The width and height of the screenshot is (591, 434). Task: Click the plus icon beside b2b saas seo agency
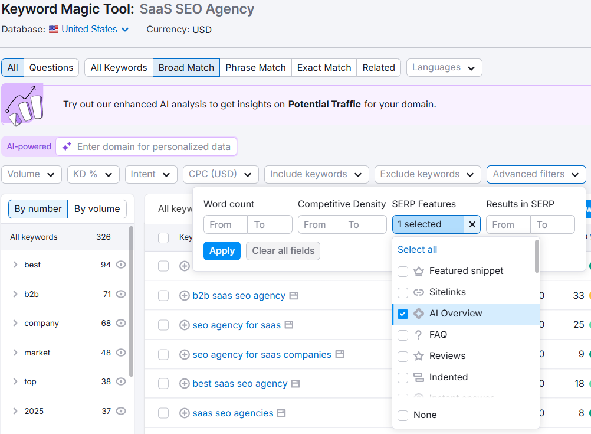185,296
